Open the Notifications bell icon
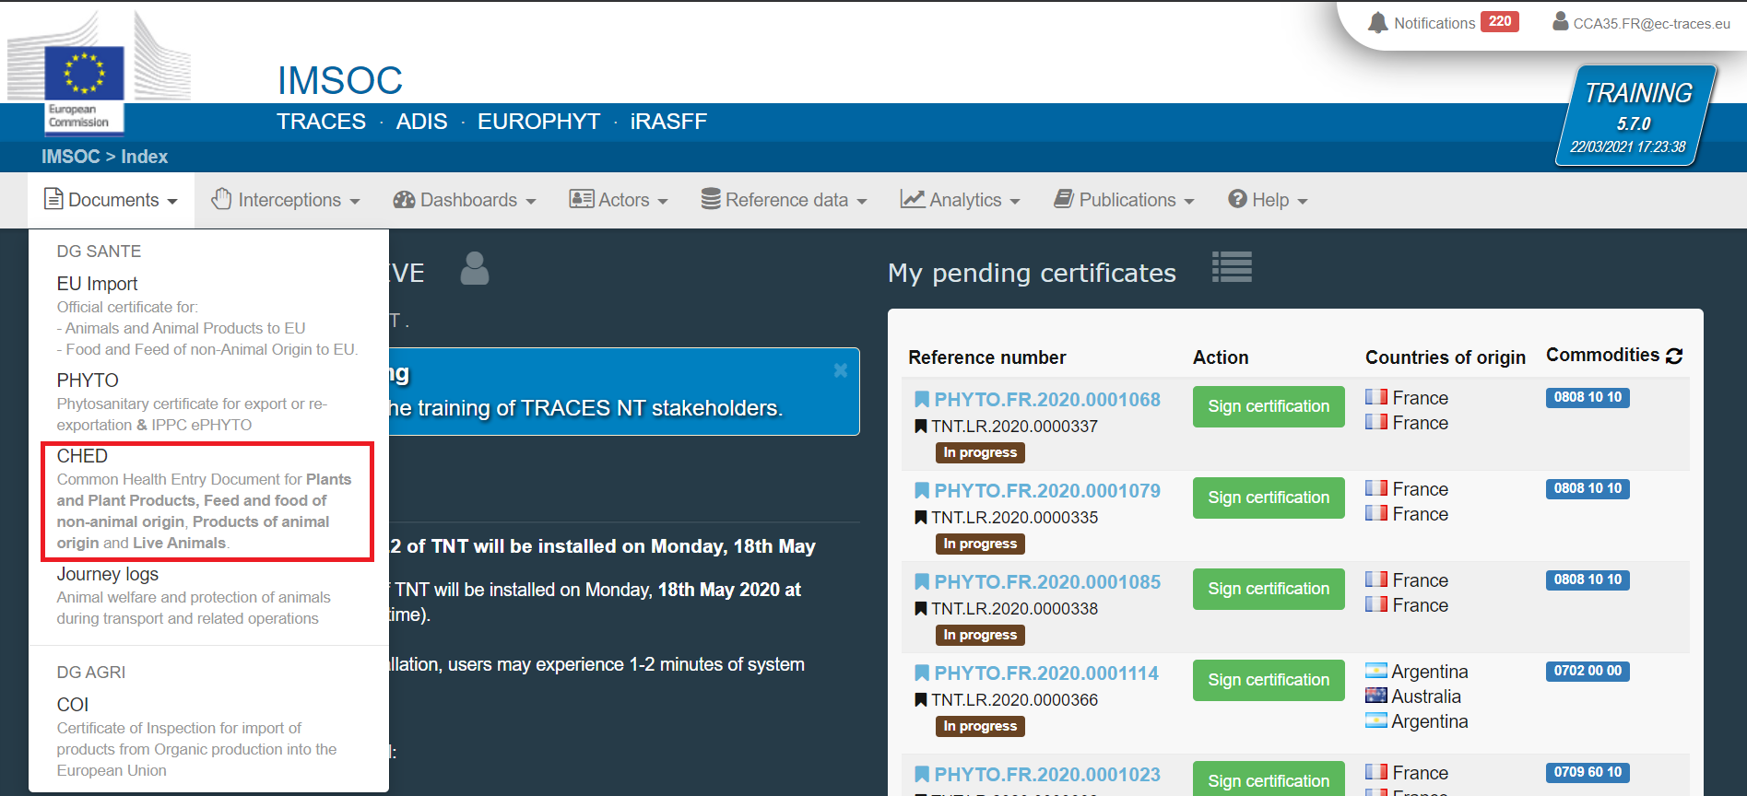This screenshot has width=1747, height=796. coord(1377,23)
